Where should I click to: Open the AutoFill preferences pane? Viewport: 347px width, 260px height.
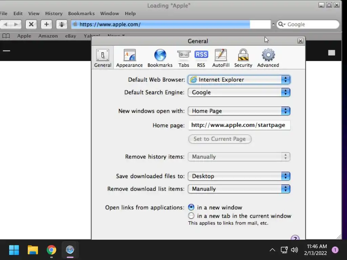tap(221, 58)
